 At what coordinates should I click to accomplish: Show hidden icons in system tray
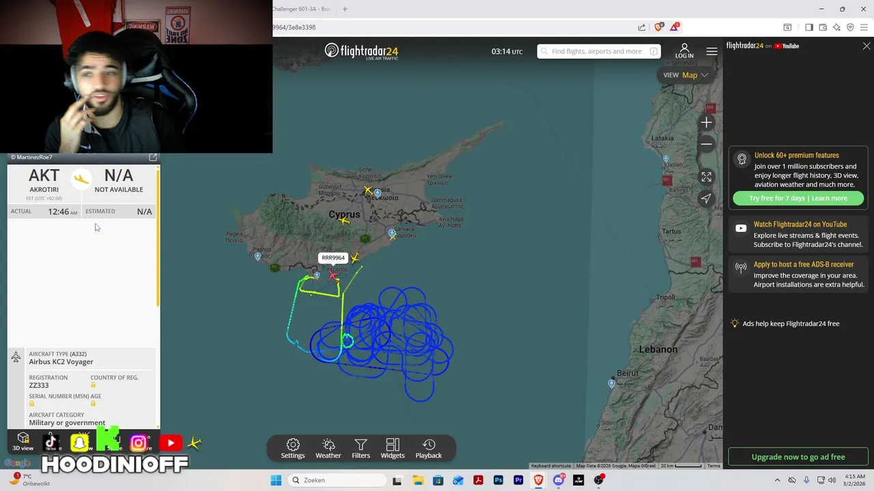click(x=777, y=480)
